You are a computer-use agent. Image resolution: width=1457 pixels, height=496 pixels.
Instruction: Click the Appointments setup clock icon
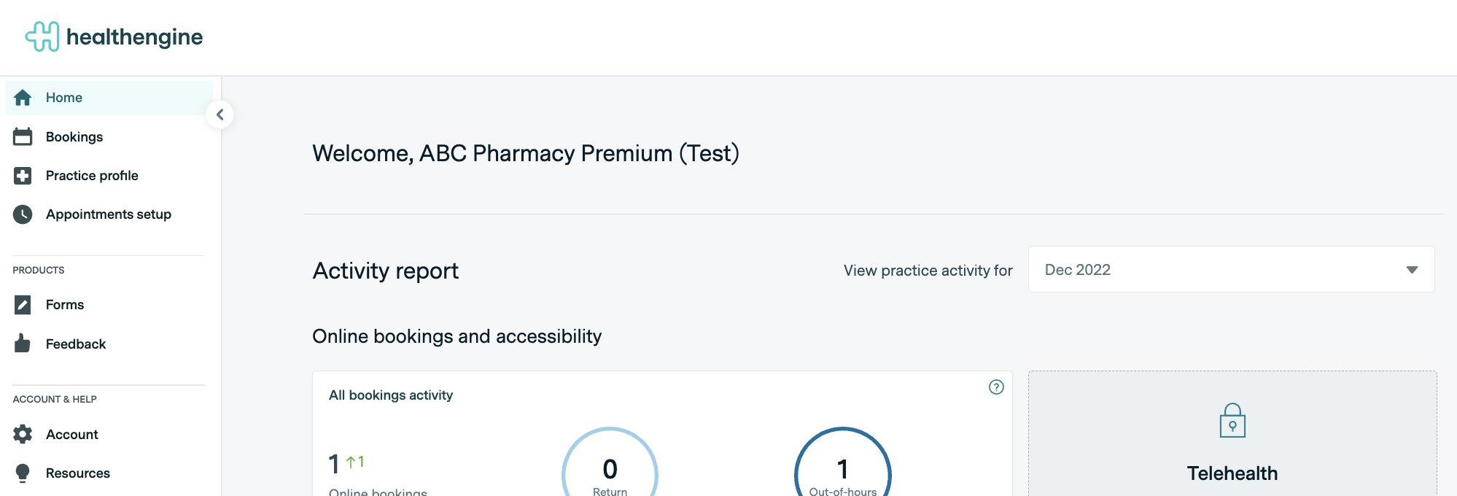click(x=23, y=214)
